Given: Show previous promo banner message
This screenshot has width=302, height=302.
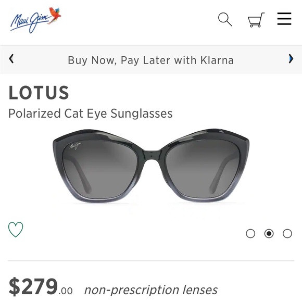Looking at the screenshot, I should click(11, 59).
